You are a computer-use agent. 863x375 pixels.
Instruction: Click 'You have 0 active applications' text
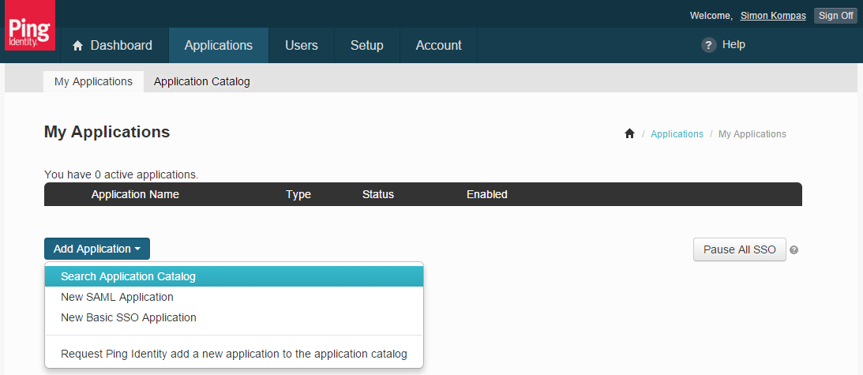121,174
